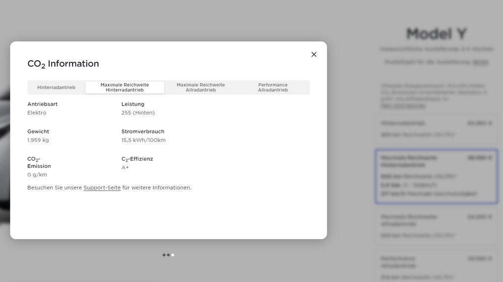Select the Maximale Reichweite Hinterradantrieb tab
This screenshot has width=503, height=282.
(125, 88)
